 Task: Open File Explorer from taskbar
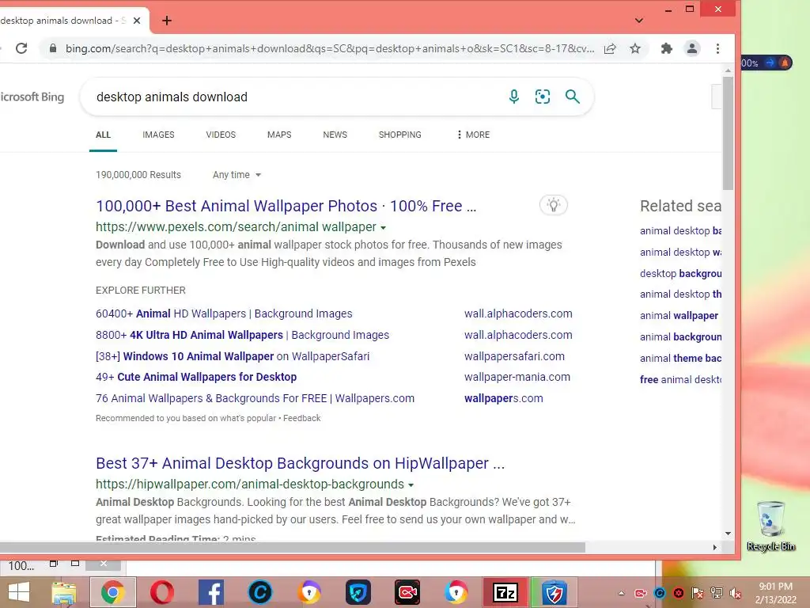(63, 592)
